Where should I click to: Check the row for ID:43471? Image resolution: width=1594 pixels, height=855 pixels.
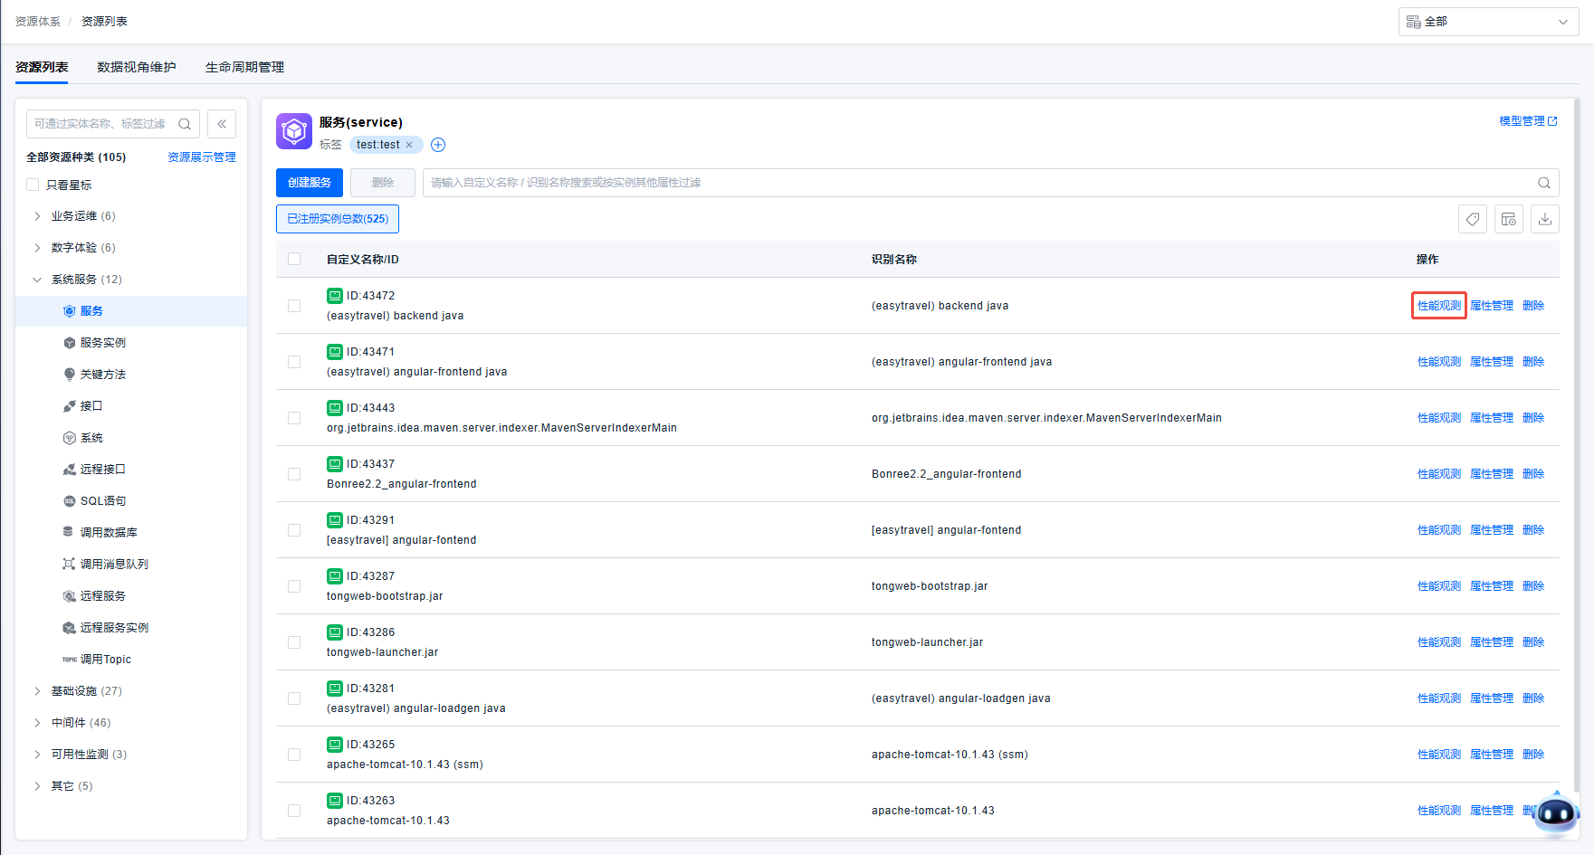(x=294, y=362)
